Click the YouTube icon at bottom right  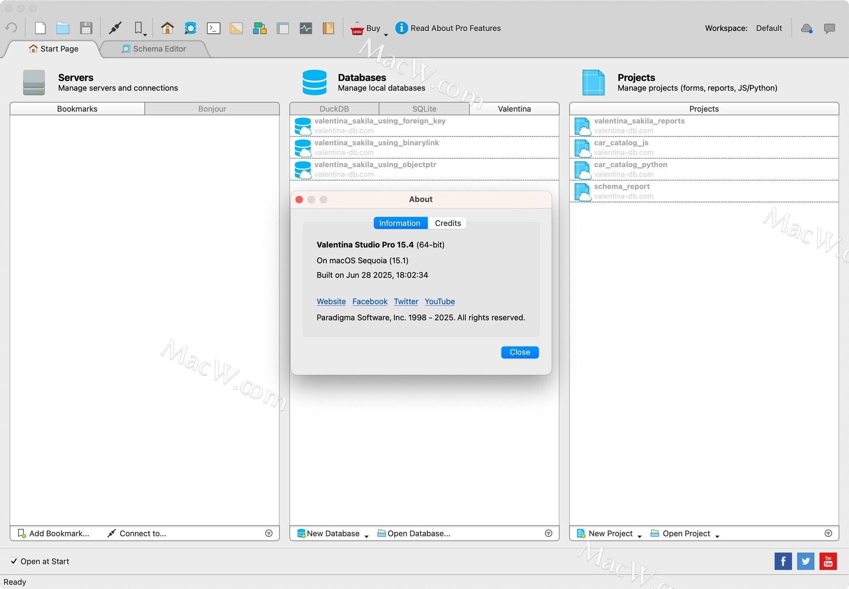point(828,561)
